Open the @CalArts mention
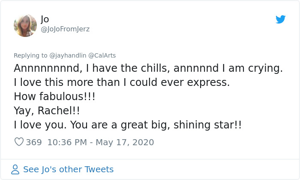 pyautogui.click(x=102, y=55)
